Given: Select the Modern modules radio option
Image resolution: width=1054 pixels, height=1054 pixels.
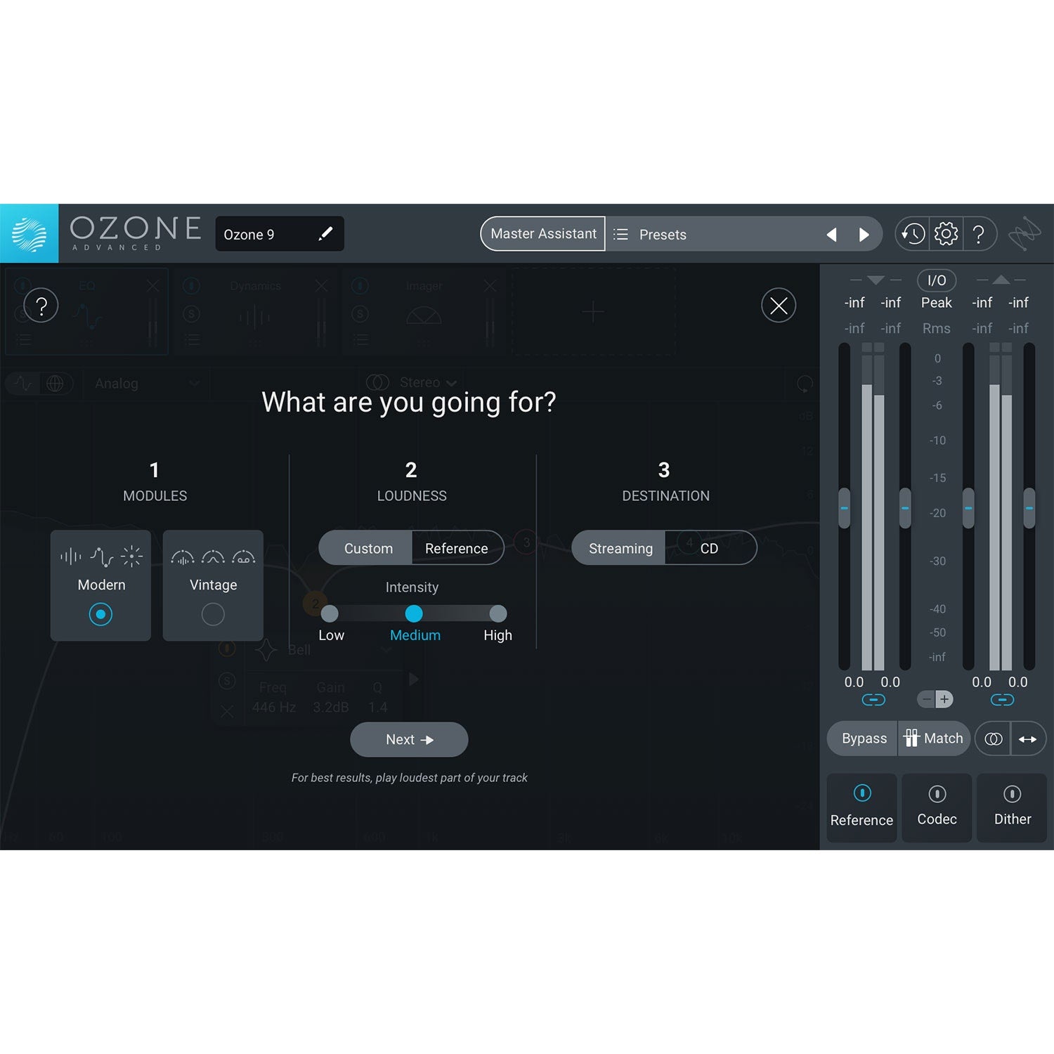Looking at the screenshot, I should click(100, 614).
